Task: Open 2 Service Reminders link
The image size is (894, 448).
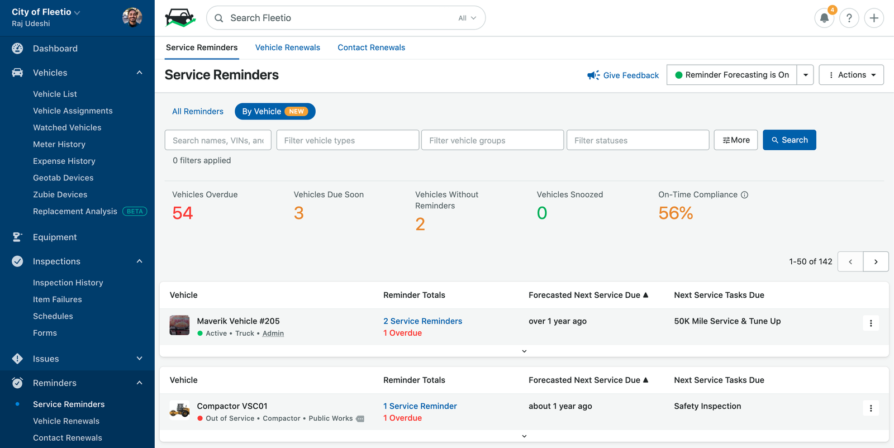Action: tap(422, 321)
